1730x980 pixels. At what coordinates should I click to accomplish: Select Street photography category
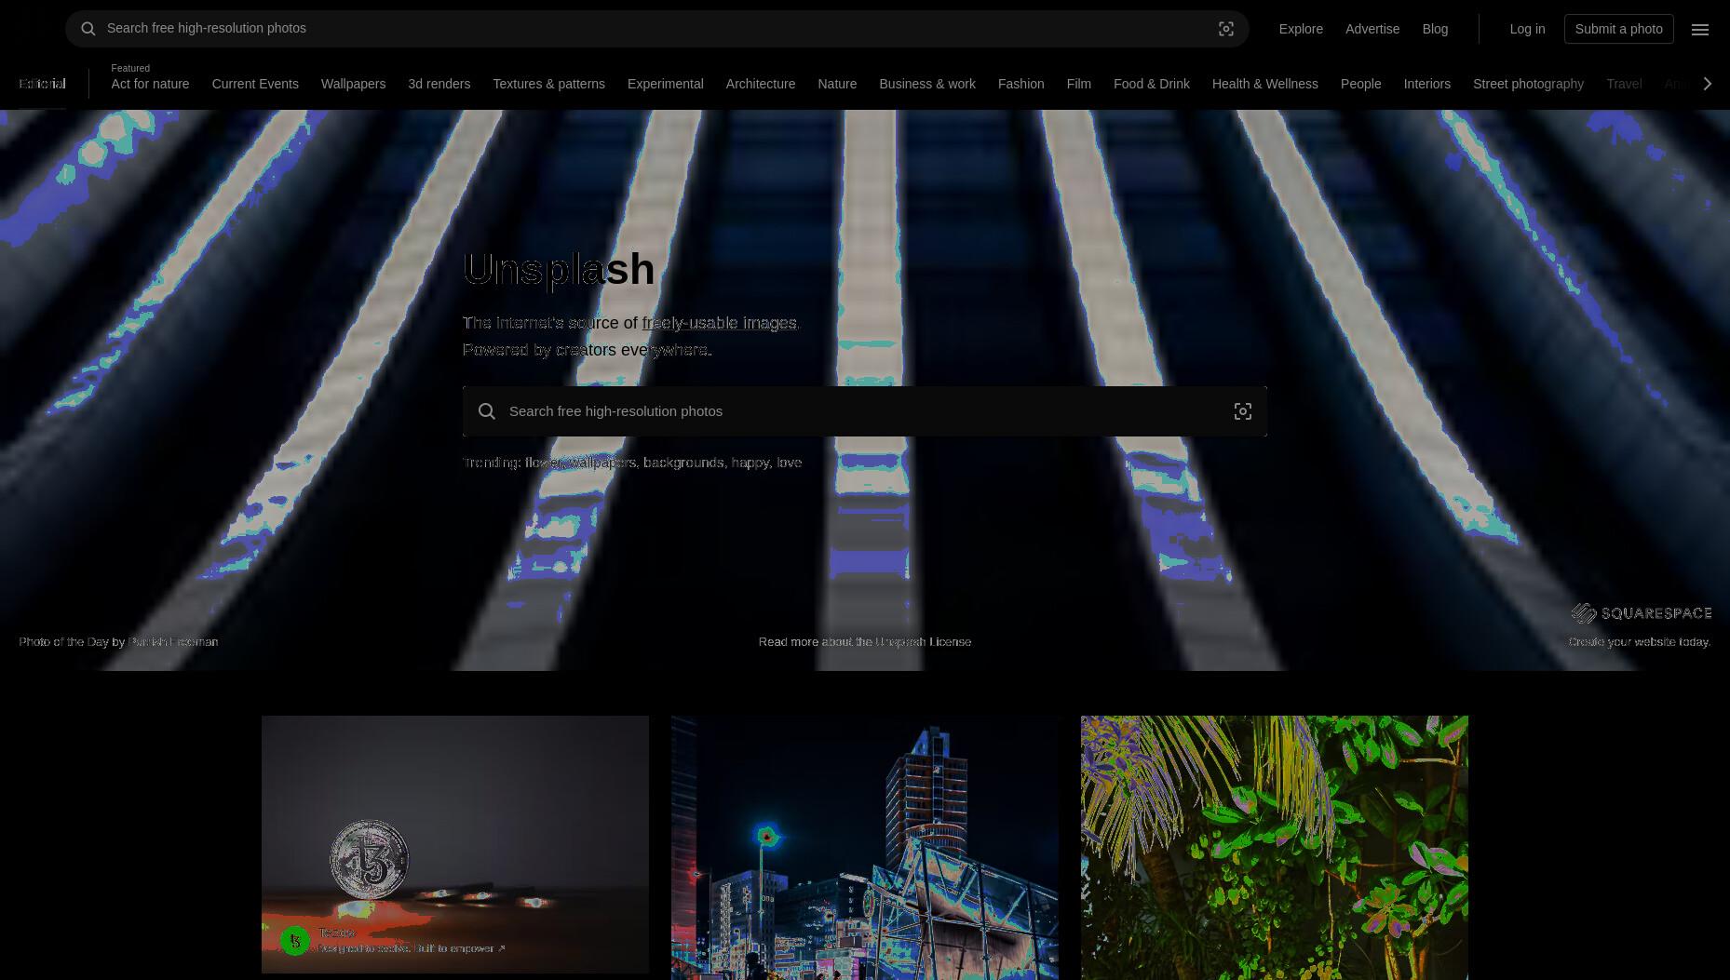click(1528, 84)
